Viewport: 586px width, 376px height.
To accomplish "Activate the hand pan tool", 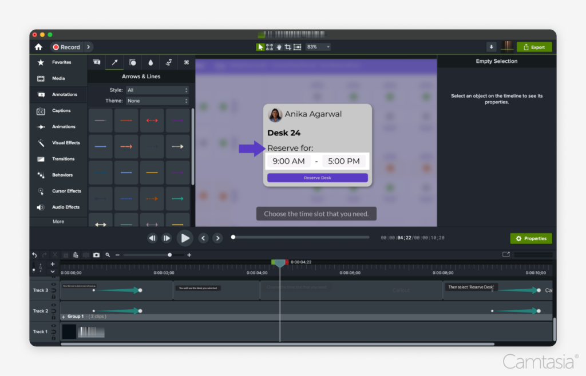I will [279, 47].
